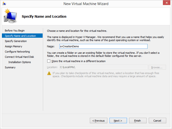Open the Configure Networking step
Image resolution: width=172 pixels, height=129 pixels.
17,52
